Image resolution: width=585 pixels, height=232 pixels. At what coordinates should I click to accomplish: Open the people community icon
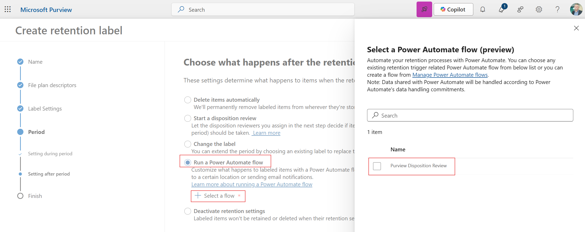click(520, 10)
